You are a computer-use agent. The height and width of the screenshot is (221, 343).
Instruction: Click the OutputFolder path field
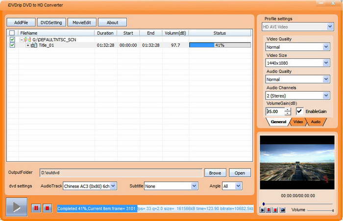121,172
